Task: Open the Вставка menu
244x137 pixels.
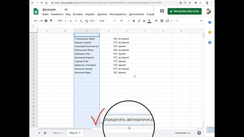Action: [78, 14]
